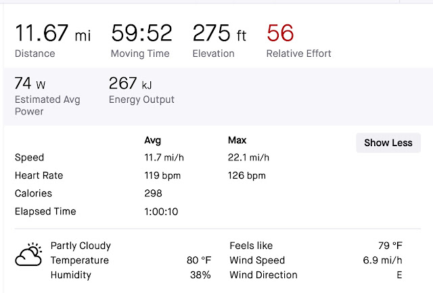
Task: Click the 267 kJ energy output value
Action: 131,83
